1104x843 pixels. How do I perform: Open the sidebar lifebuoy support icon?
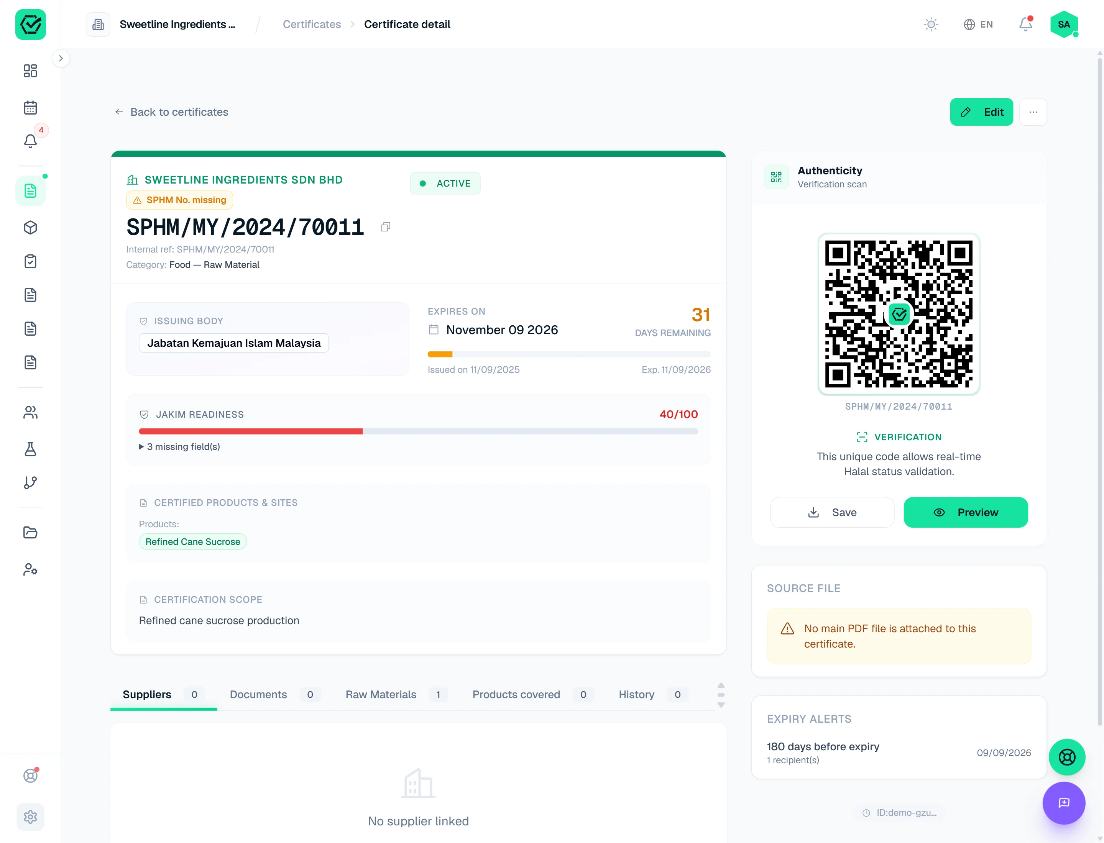[30, 776]
